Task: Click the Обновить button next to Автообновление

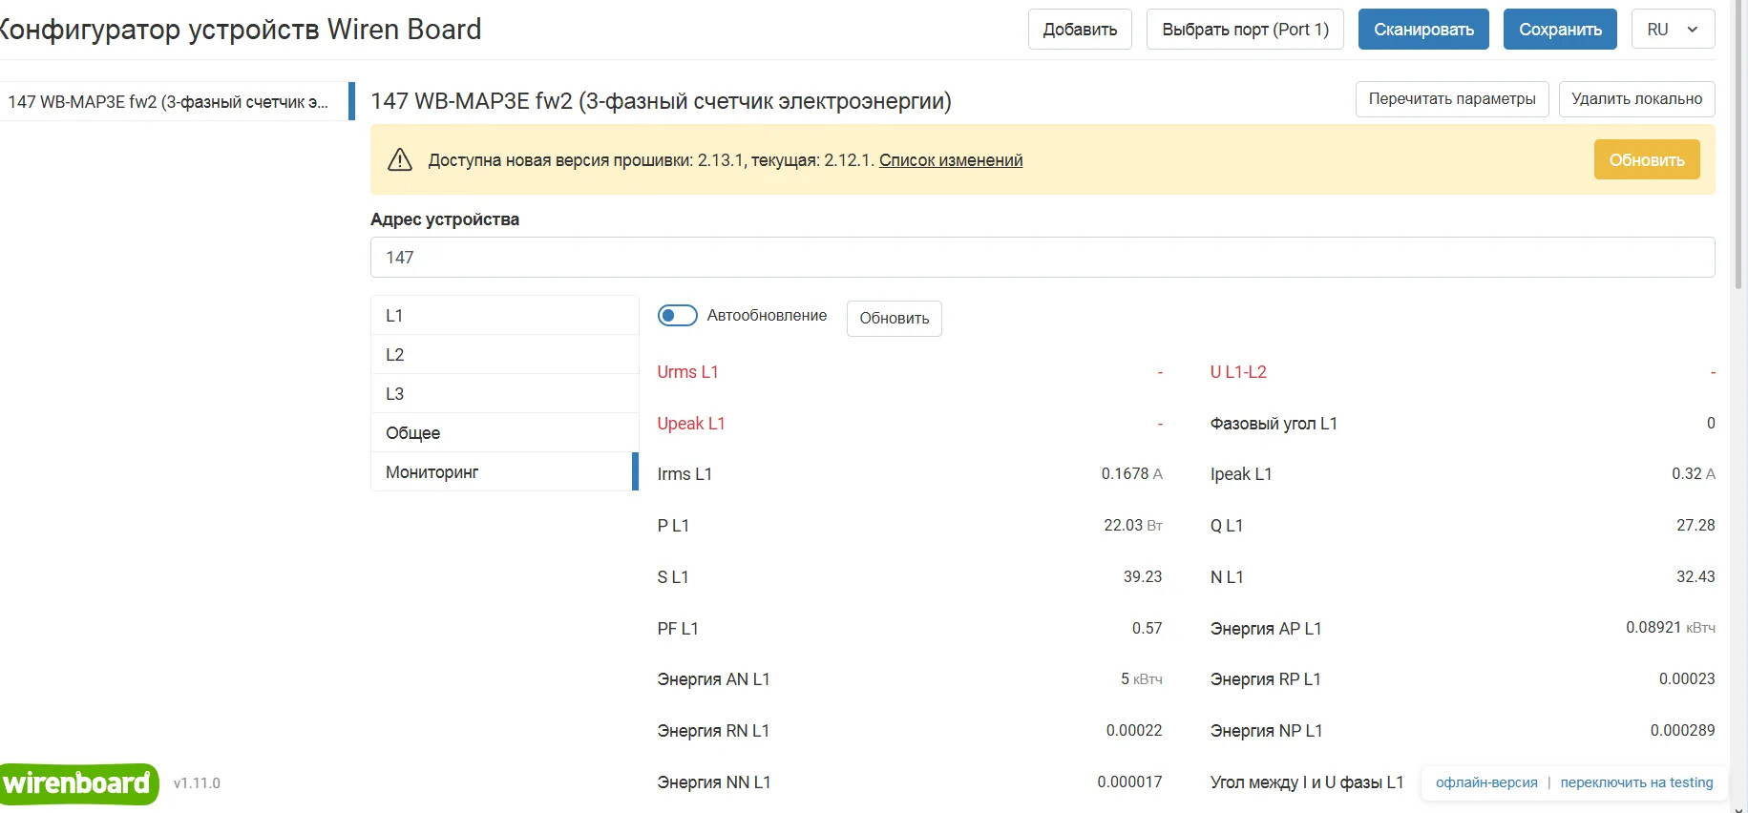Action: (x=894, y=319)
